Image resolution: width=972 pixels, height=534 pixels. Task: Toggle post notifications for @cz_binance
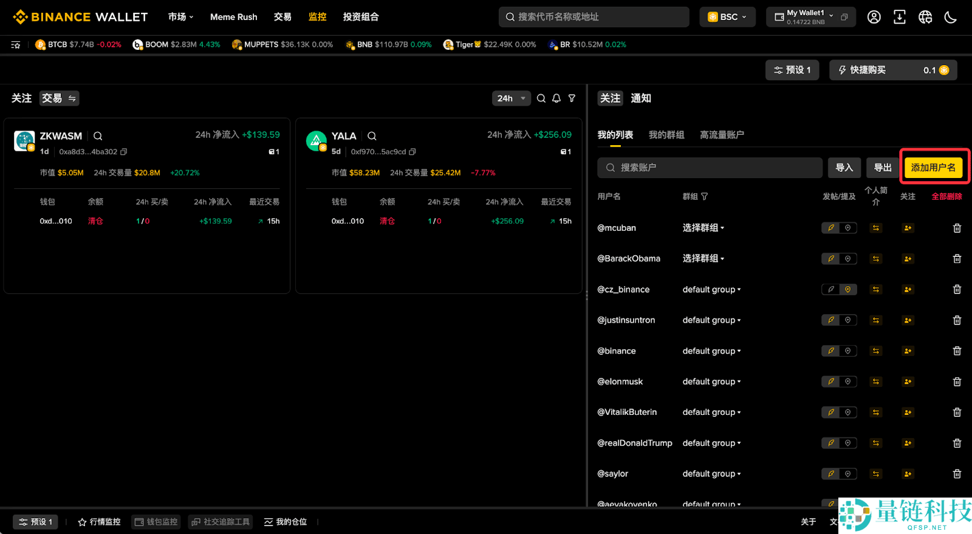(x=830, y=289)
